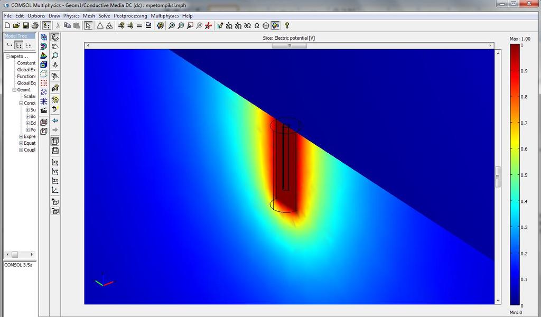Select the Orbit/Pan/Zoom rotate tool
The width and height of the screenshot is (541, 317).
(55, 37)
